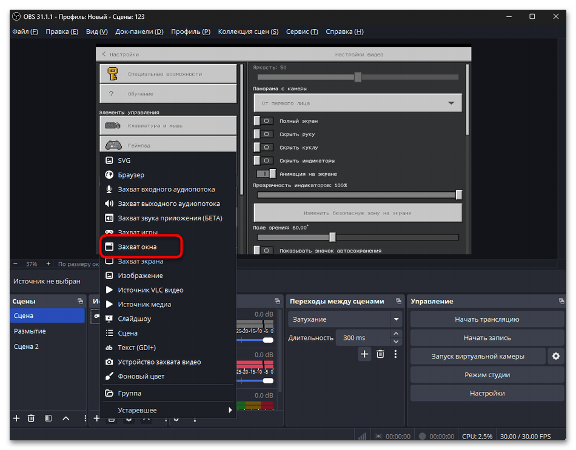Click the 300 ms duration field

363,338
